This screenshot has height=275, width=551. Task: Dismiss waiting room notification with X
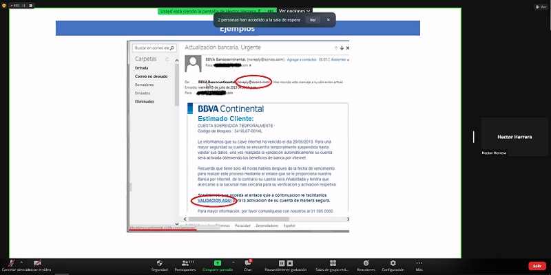(x=329, y=20)
